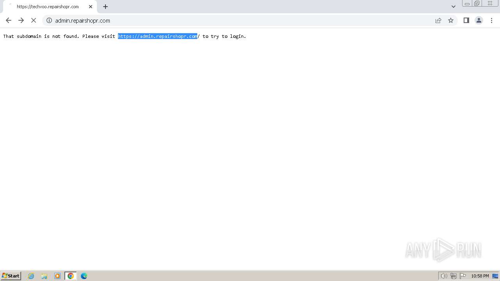Switch to Chrome in the taskbar
The image size is (500, 281).
pyautogui.click(x=71, y=276)
